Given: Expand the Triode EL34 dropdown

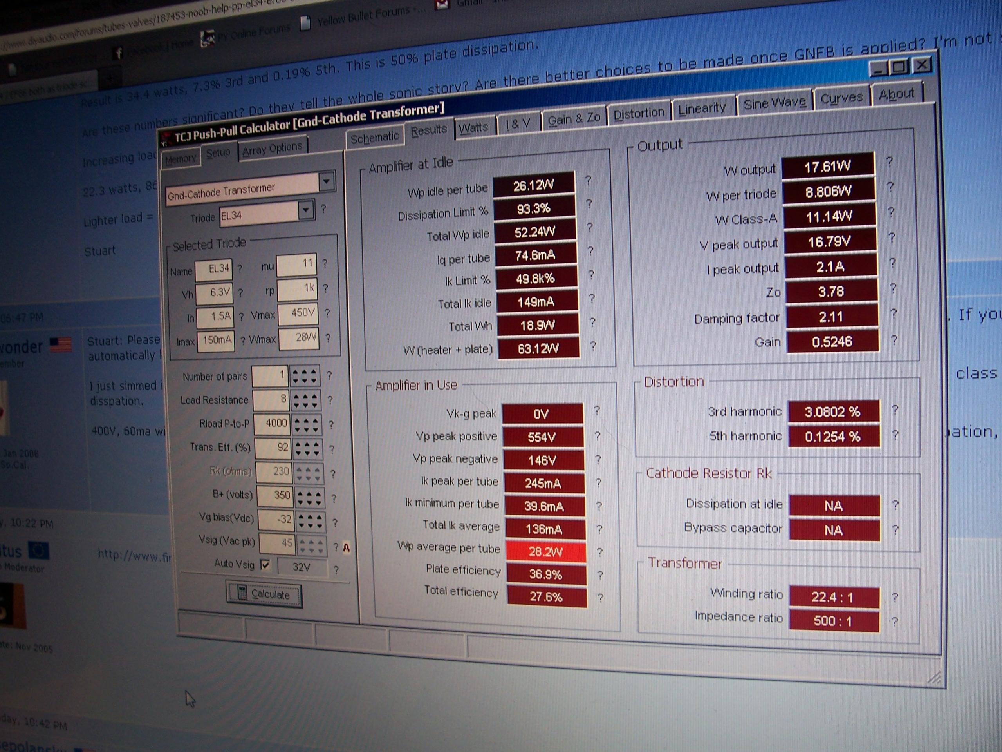Looking at the screenshot, I should coord(306,210).
